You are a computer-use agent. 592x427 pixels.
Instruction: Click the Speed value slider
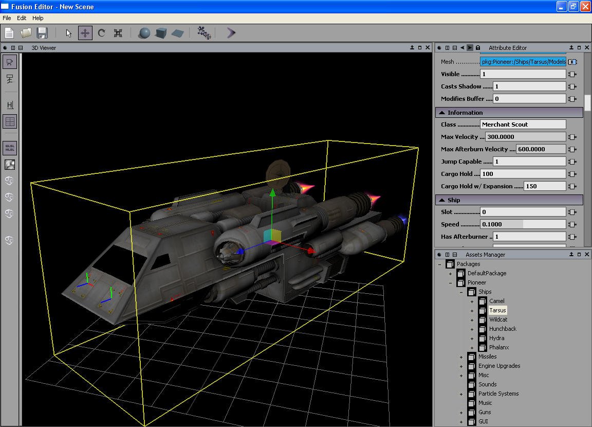(x=523, y=224)
